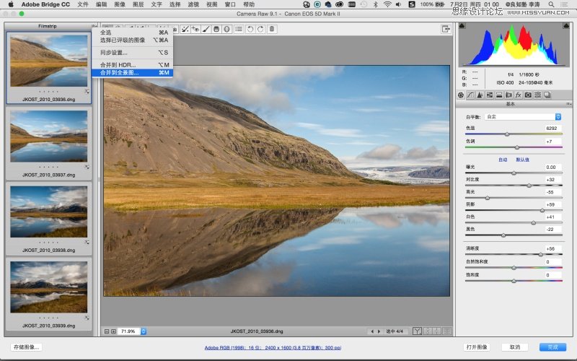This screenshot has height=361, width=577.
Task: Click the trash icon to mark for deletion
Action: point(271,29)
